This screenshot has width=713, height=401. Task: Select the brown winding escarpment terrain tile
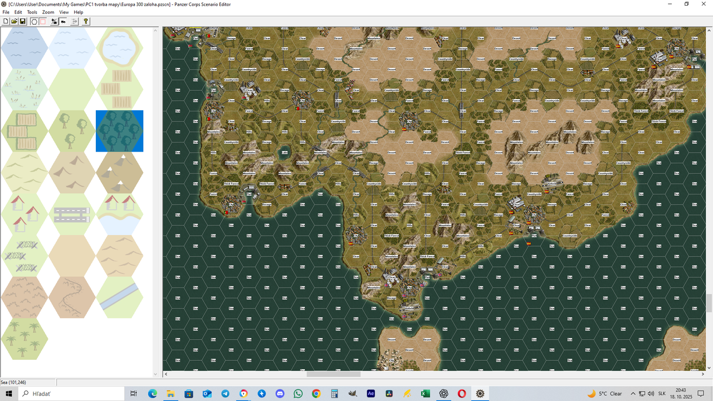click(72, 297)
